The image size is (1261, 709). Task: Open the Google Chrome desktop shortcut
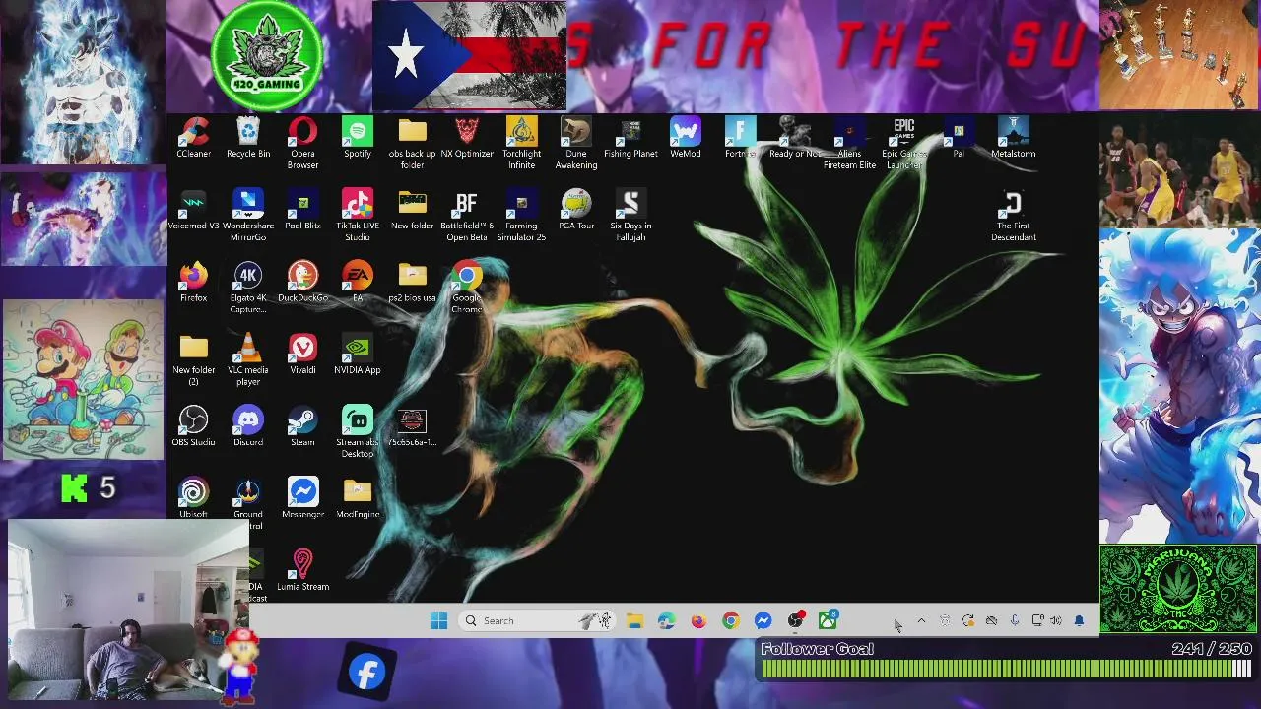pos(467,288)
